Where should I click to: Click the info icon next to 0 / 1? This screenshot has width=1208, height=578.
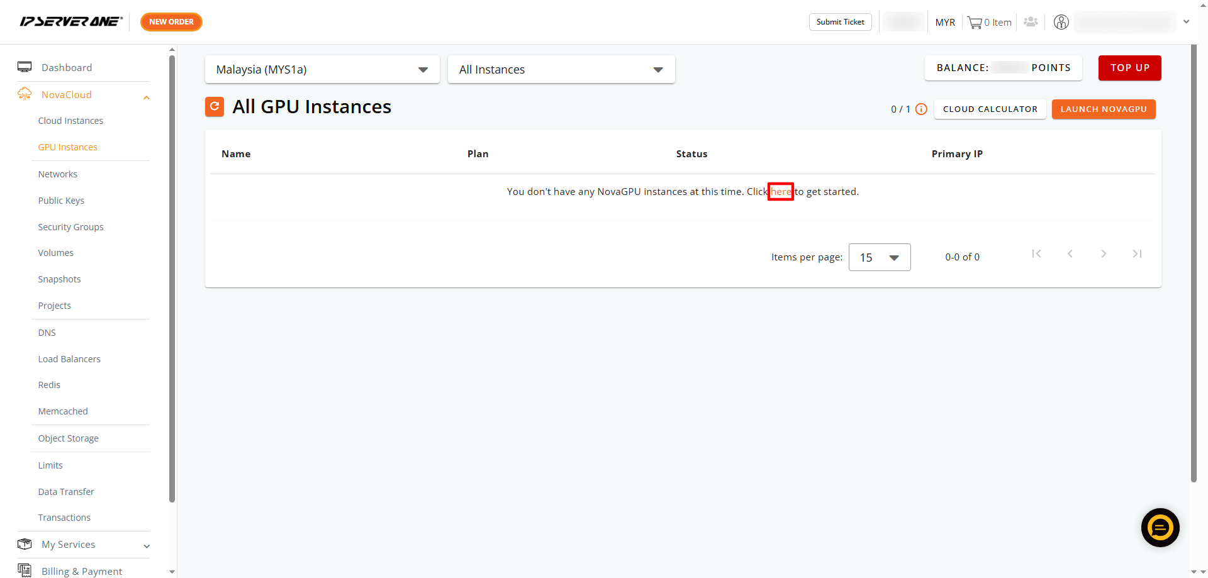tap(921, 109)
